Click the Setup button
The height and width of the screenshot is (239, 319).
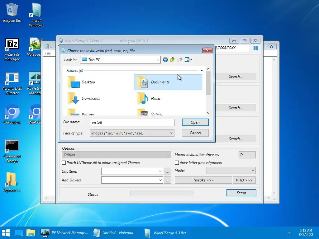[241, 193]
